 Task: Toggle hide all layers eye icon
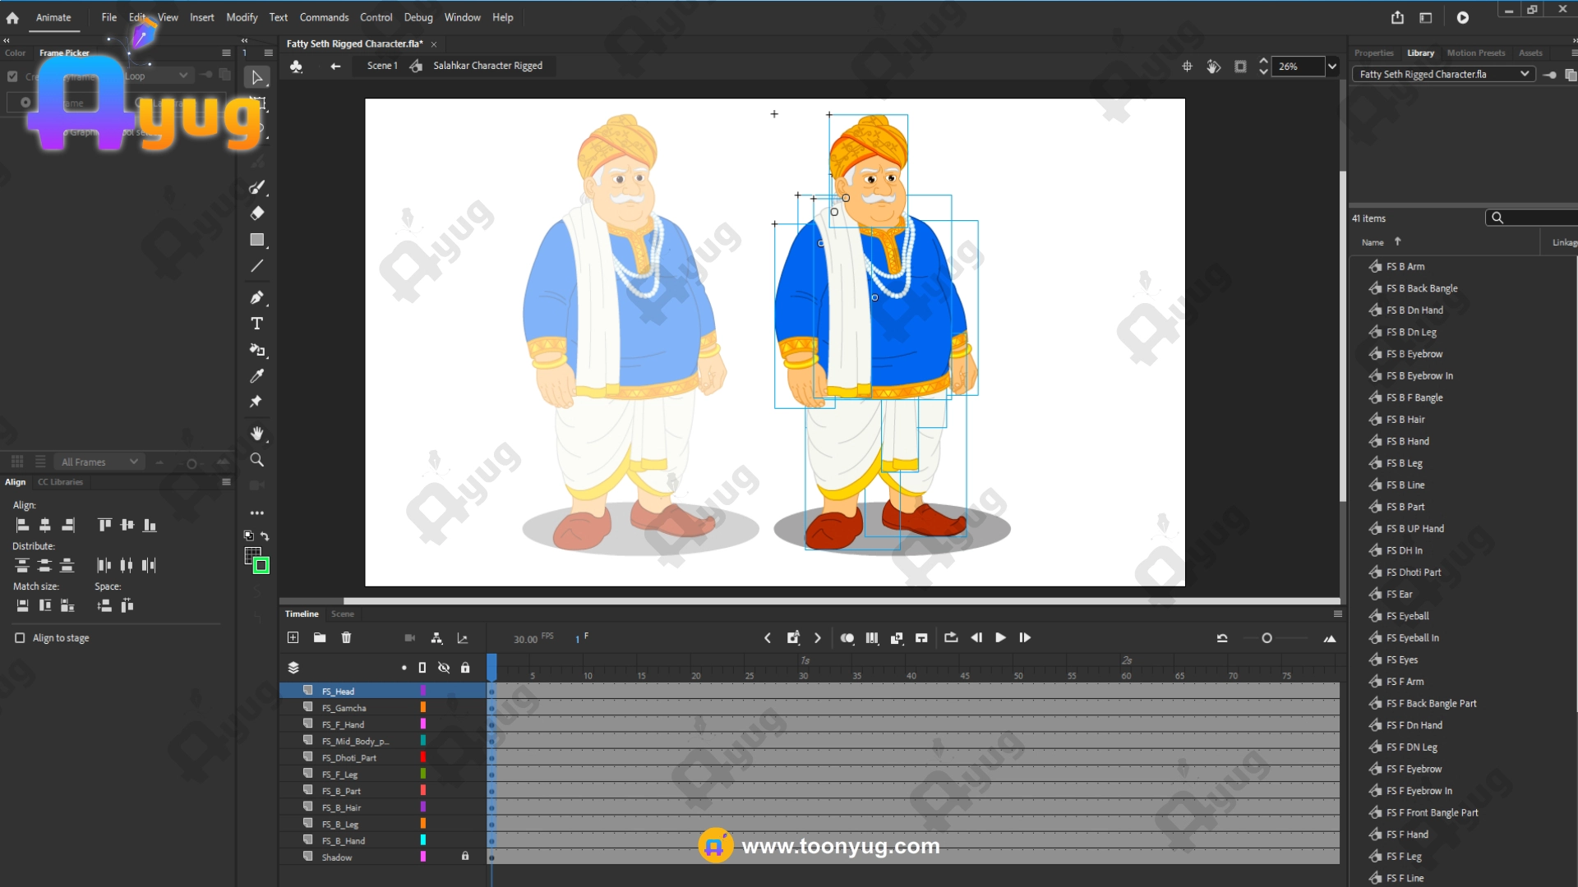444,668
